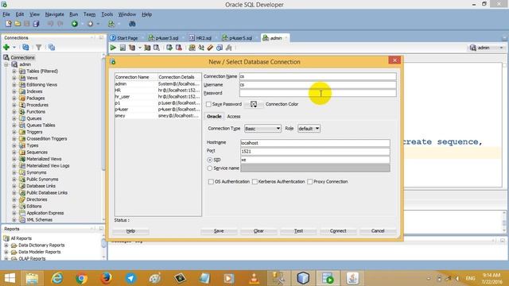
Task: Switch to the Start Page tab
Action: [x=124, y=38]
